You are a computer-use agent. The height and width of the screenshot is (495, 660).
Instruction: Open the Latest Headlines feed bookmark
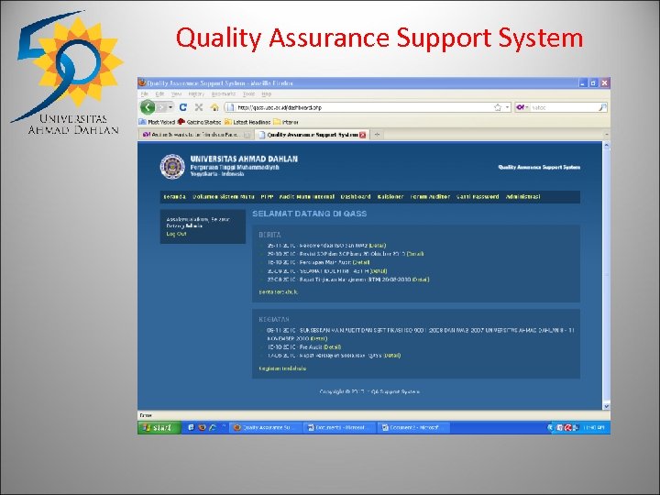coord(247,122)
